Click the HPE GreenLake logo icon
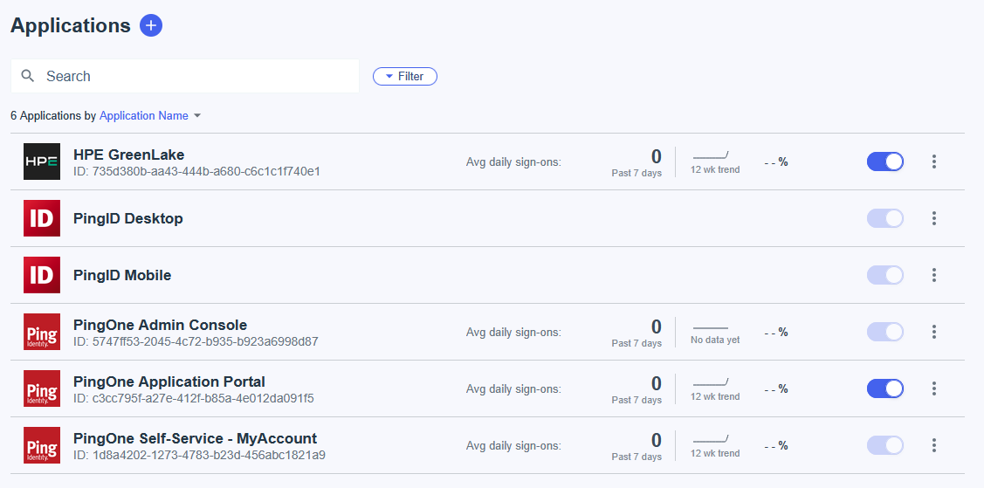Image resolution: width=984 pixels, height=488 pixels. pos(42,162)
